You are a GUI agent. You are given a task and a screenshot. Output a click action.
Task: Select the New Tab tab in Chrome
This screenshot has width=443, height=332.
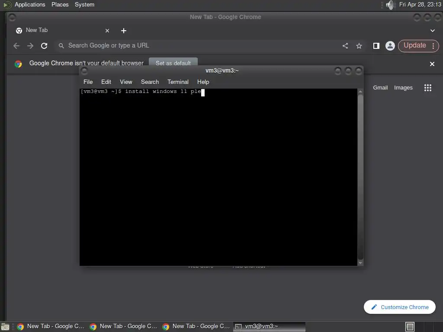tap(62, 31)
